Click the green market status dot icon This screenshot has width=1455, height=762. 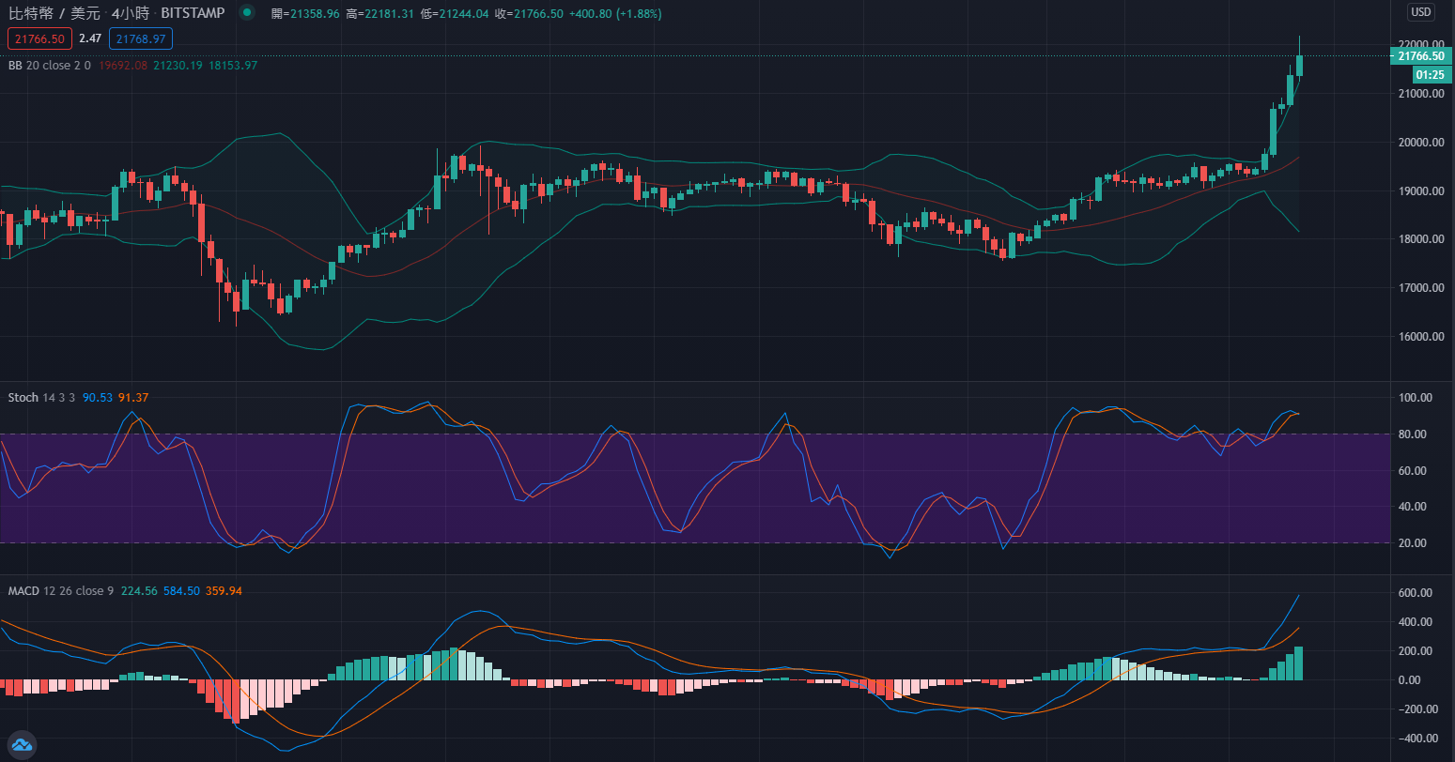click(246, 13)
